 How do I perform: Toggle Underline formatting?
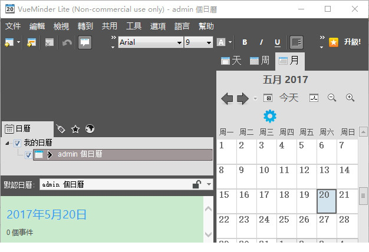click(x=278, y=42)
